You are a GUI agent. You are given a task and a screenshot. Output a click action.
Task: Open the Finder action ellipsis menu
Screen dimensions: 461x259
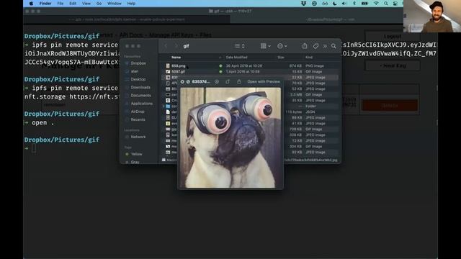(x=282, y=46)
